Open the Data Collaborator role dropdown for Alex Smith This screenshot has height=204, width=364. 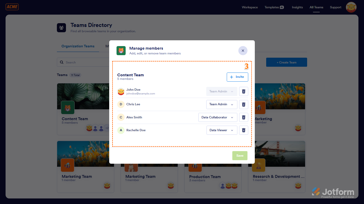[x=218, y=117]
